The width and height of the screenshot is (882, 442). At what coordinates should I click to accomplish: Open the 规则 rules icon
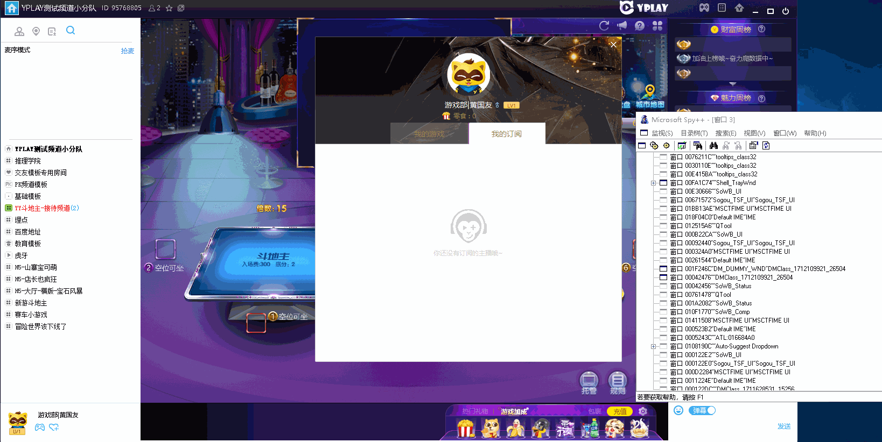tap(618, 383)
